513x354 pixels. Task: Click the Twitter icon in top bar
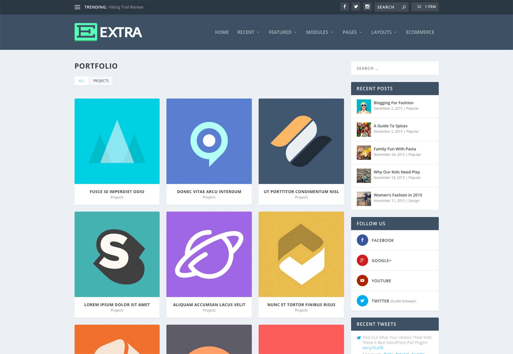[356, 7]
